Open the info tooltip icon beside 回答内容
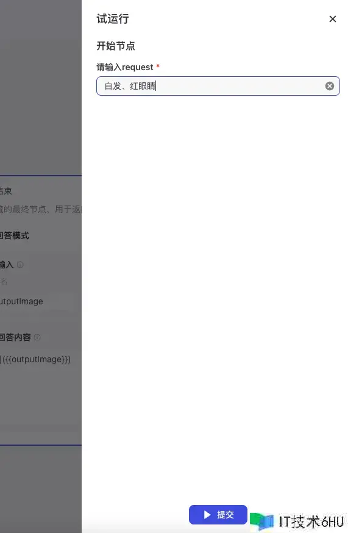The width and height of the screenshot is (348, 533). [x=37, y=337]
